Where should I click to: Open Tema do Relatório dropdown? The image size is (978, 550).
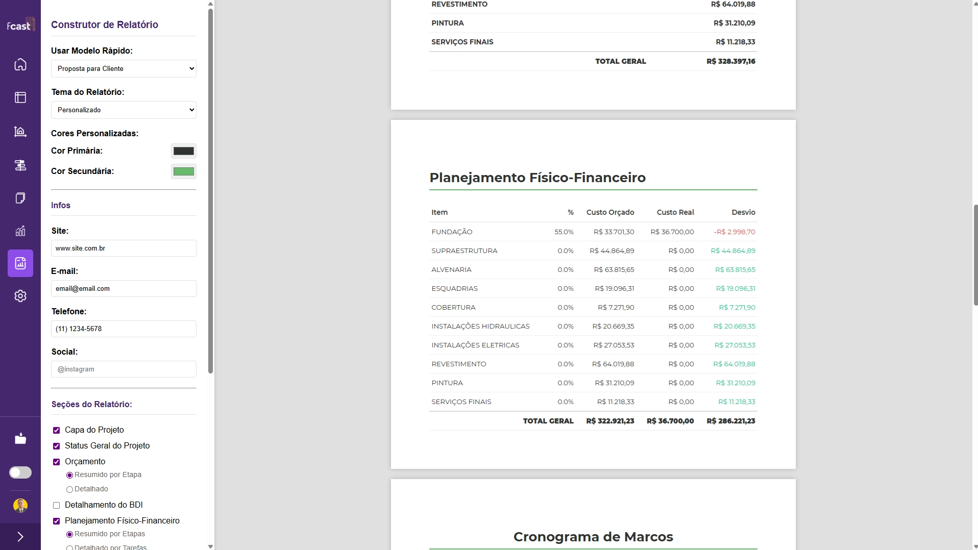click(124, 110)
